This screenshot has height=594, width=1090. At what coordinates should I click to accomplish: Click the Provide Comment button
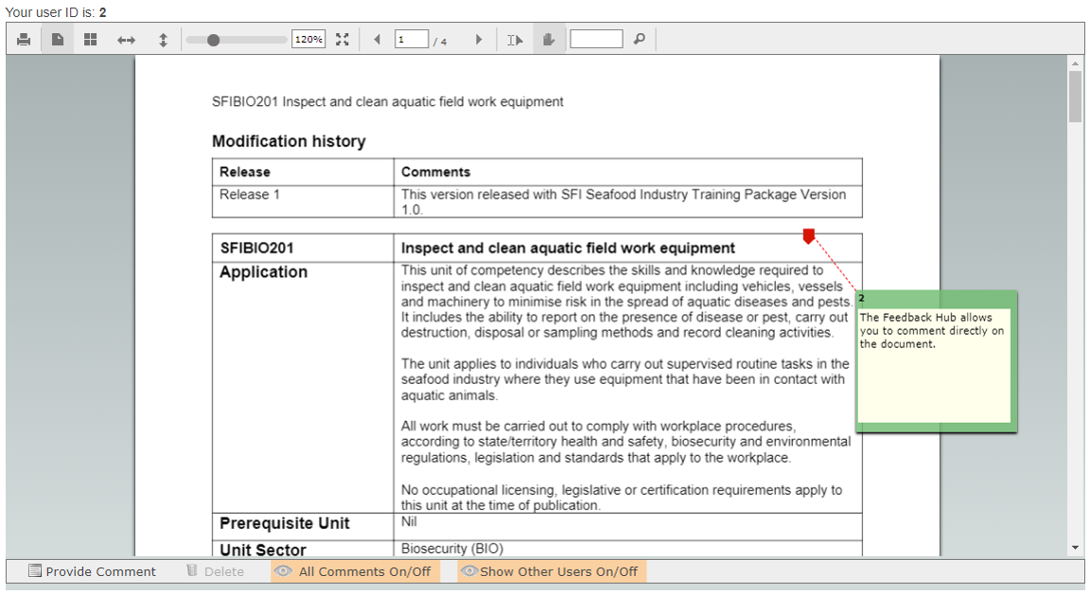tap(92, 571)
